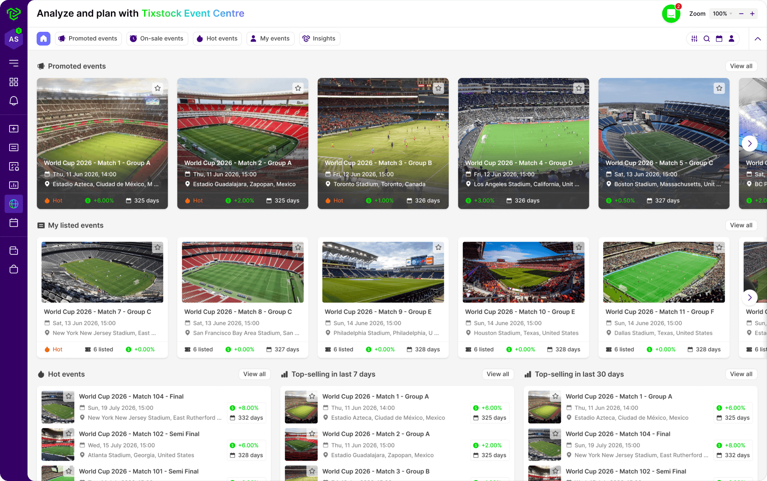
Task: Open the reports bar chart icon in sidebar
Action: tap(14, 185)
